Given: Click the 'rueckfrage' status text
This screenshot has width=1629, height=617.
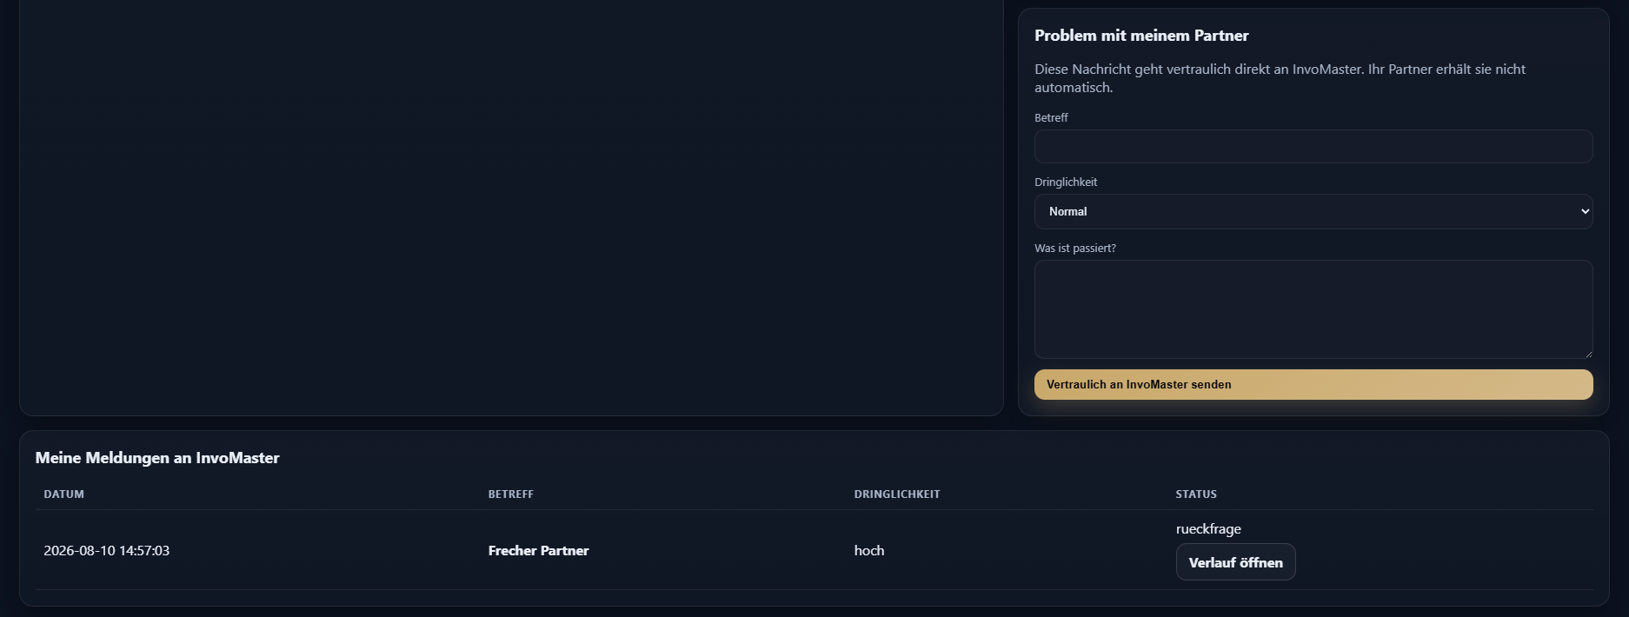Looking at the screenshot, I should coord(1208,528).
